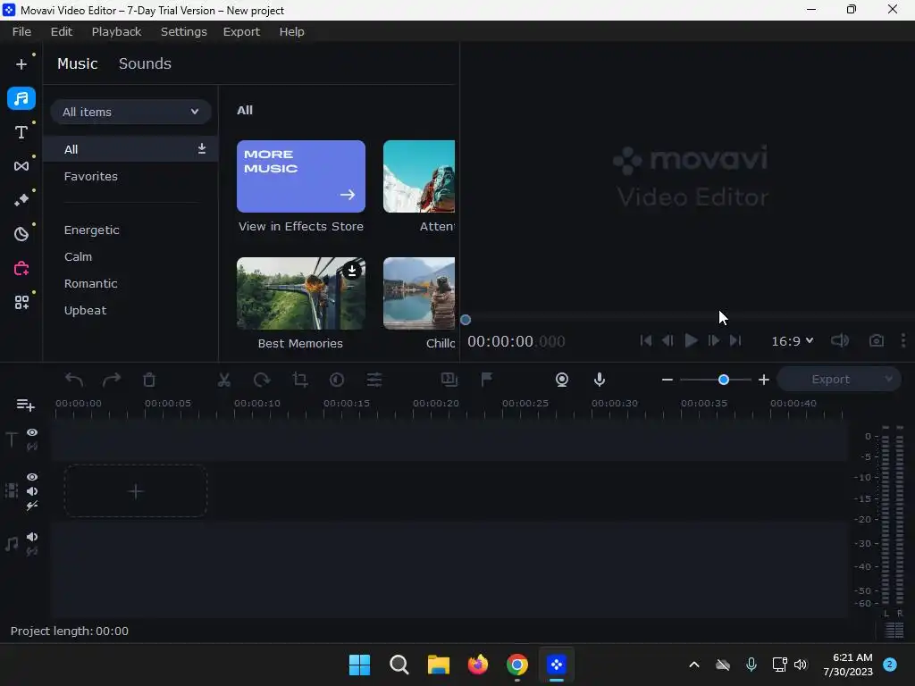The image size is (915, 686).
Task: Select the Music note sidebar icon
Action: click(x=21, y=98)
